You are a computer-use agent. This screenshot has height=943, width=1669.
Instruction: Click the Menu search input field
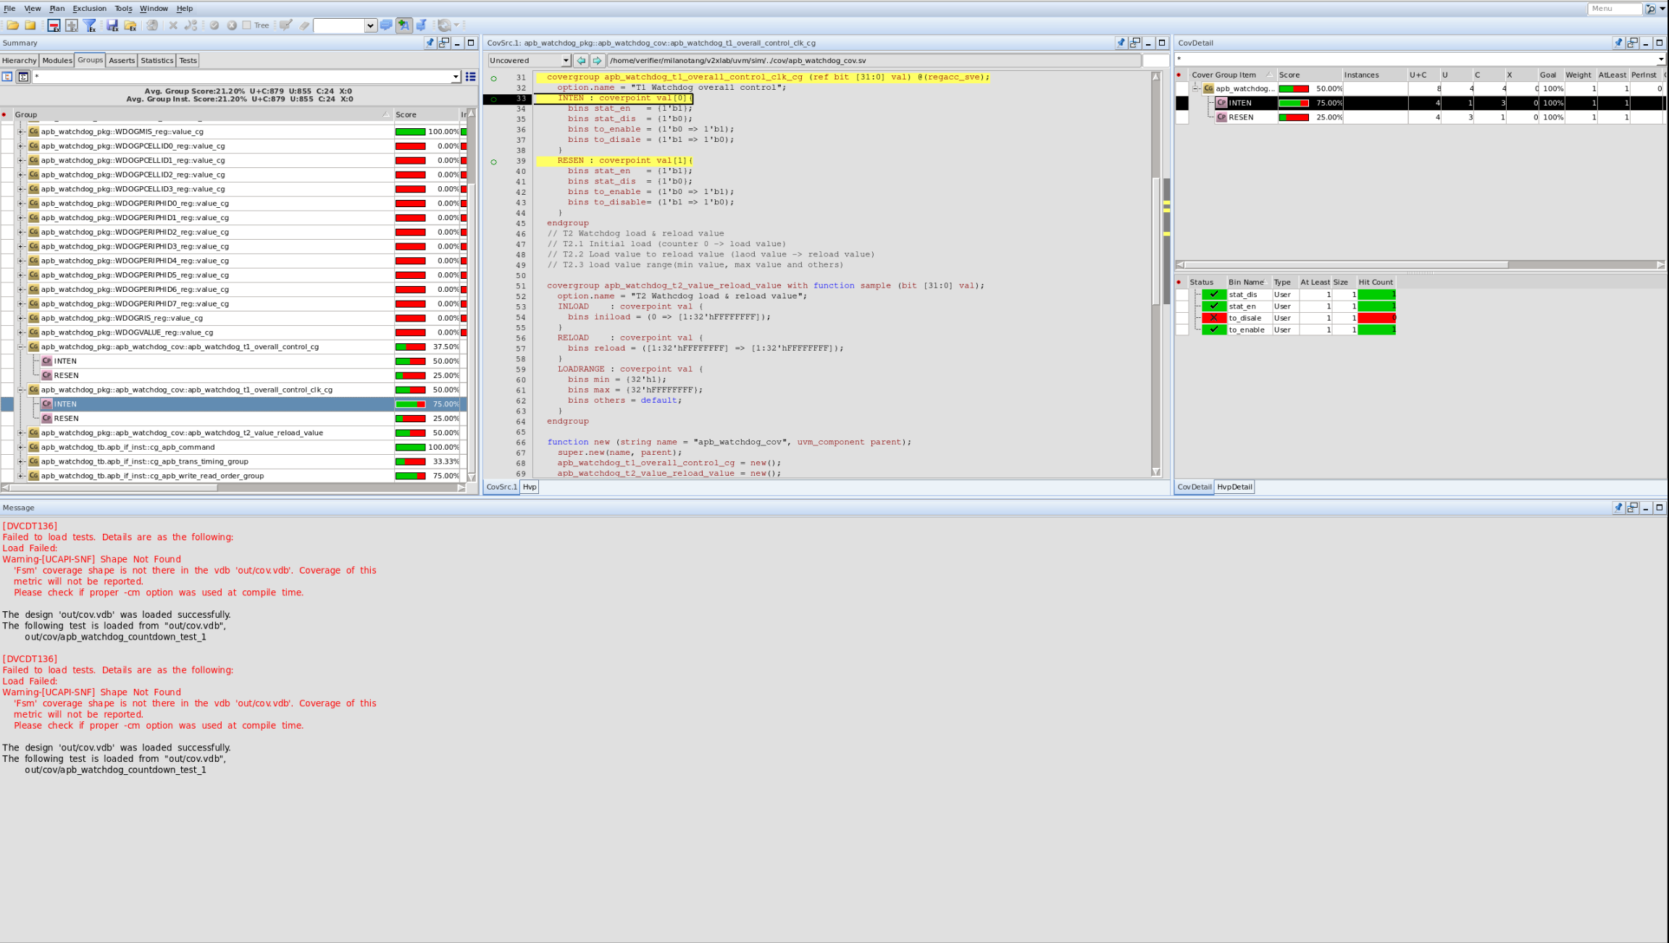coord(1614,9)
